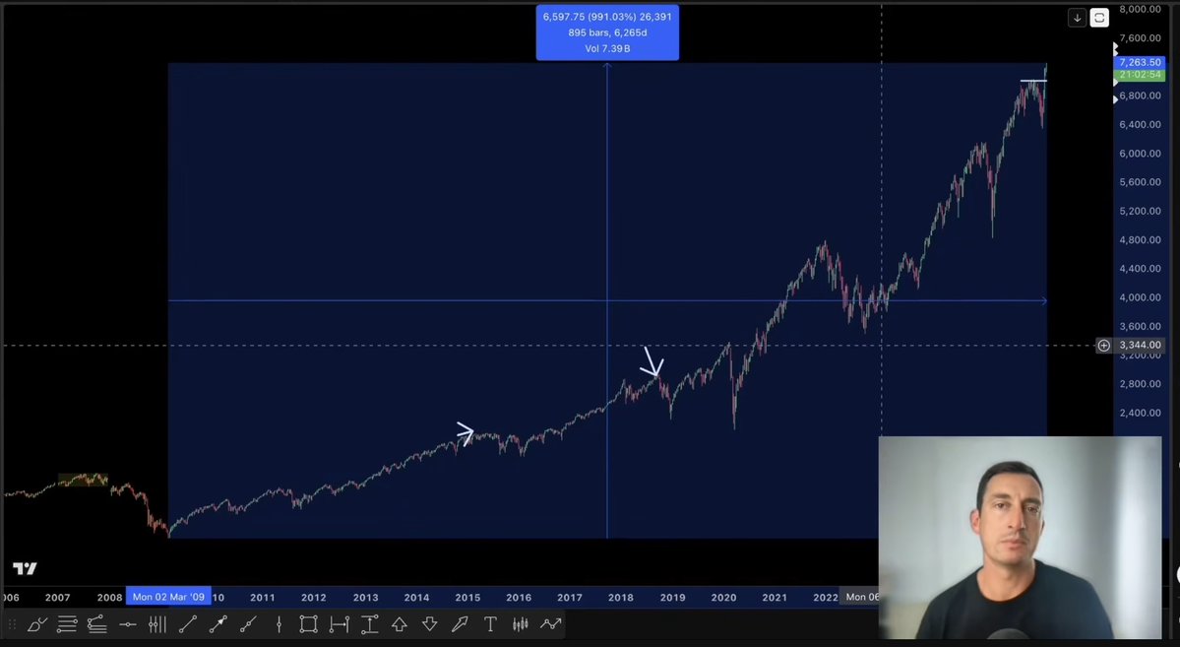Screen dimensions: 1180x647
Task: Click 2016 on the time axis
Action: pos(519,598)
